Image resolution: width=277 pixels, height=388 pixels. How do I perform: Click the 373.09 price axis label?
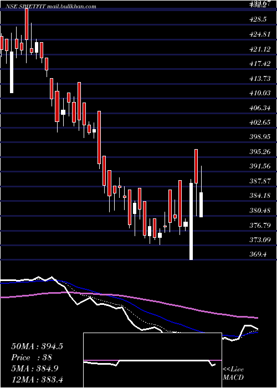[x=259, y=240]
